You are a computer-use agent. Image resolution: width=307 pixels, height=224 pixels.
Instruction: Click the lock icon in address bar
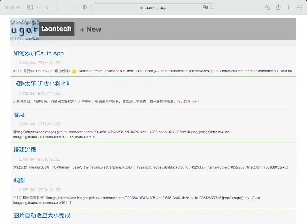(x=142, y=7)
